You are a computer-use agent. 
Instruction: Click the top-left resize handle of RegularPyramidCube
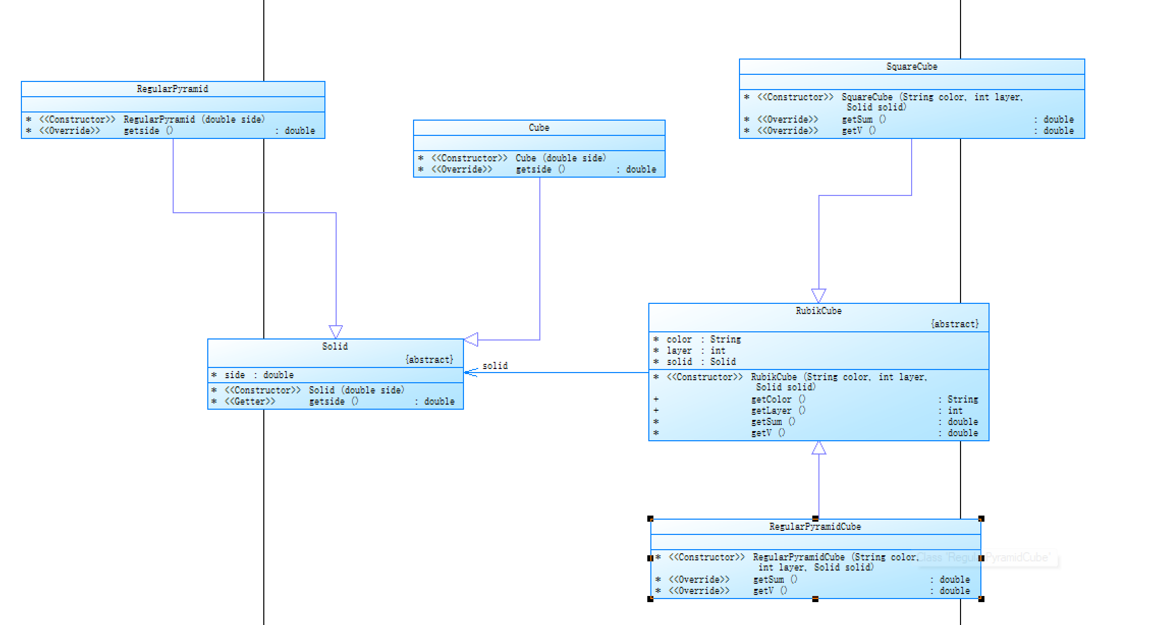(650, 519)
